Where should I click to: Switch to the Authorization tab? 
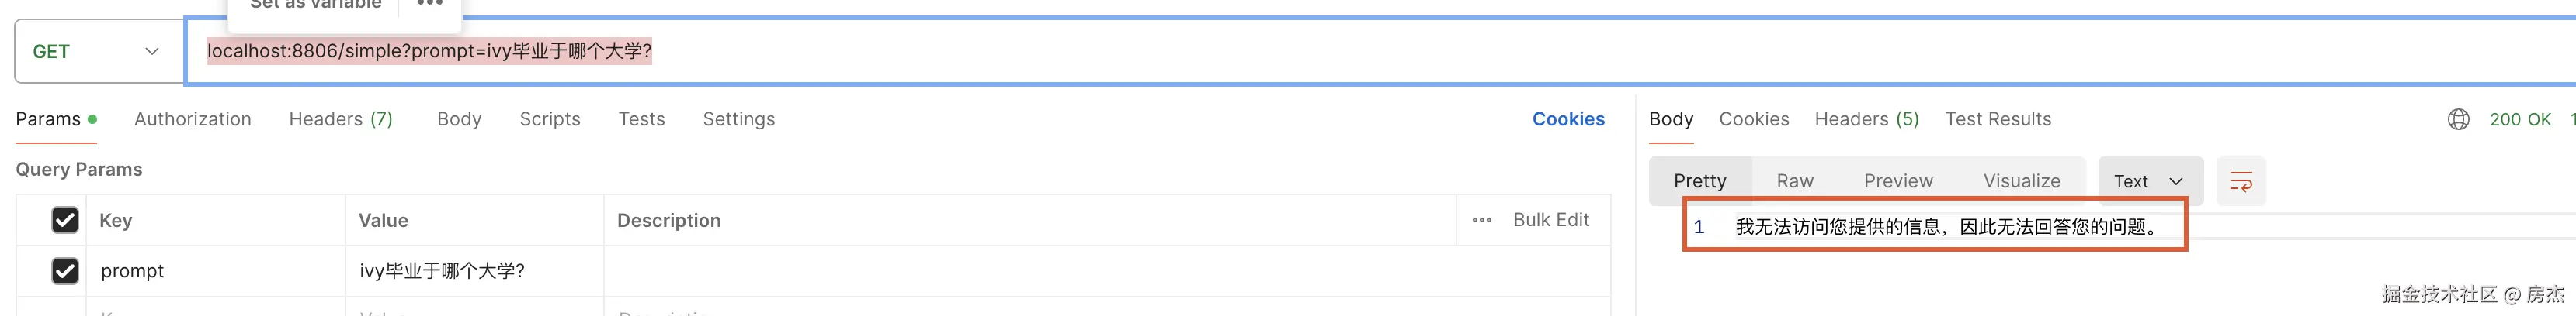(193, 119)
